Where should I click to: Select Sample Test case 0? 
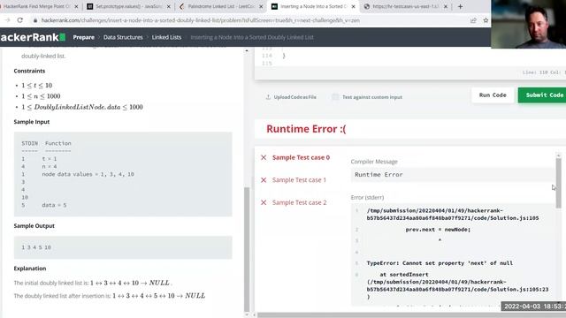point(301,157)
